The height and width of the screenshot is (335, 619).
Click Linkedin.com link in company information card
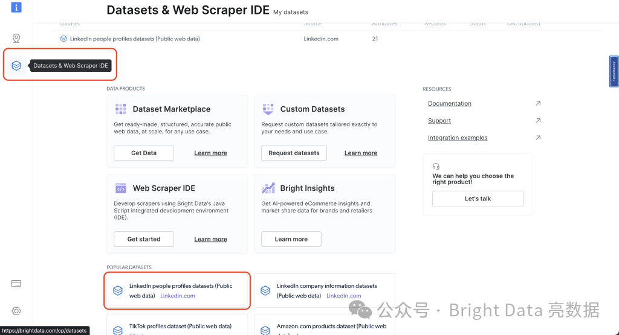click(344, 296)
